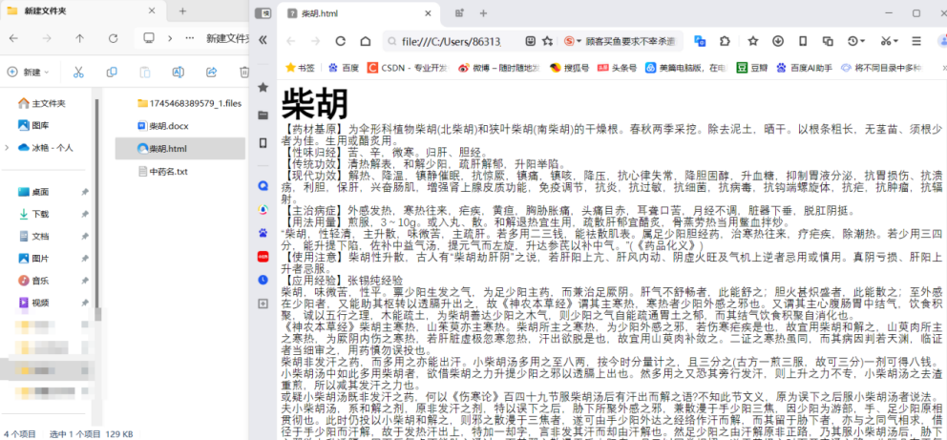
Task: Expand 冰艳 - 个人 OneDrive tree node
Action: [x=7, y=147]
